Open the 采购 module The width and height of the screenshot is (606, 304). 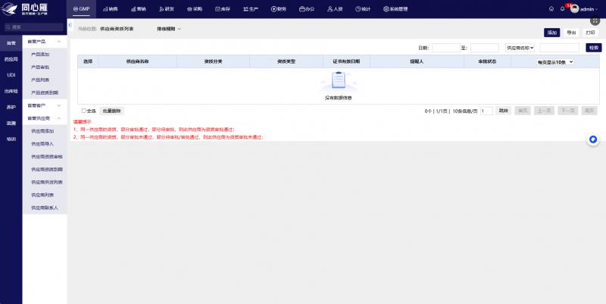point(195,9)
